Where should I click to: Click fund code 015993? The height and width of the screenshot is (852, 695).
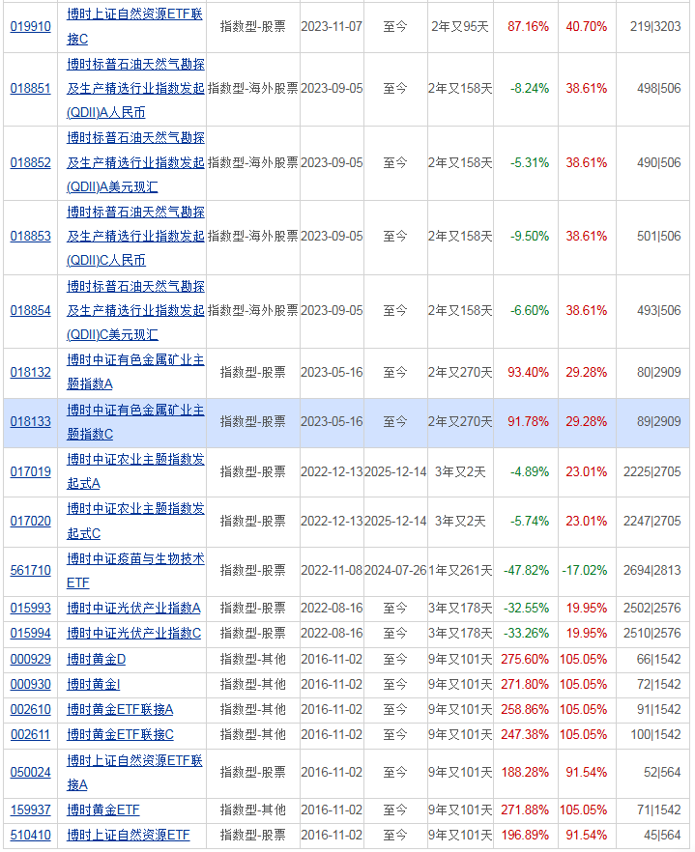point(31,609)
